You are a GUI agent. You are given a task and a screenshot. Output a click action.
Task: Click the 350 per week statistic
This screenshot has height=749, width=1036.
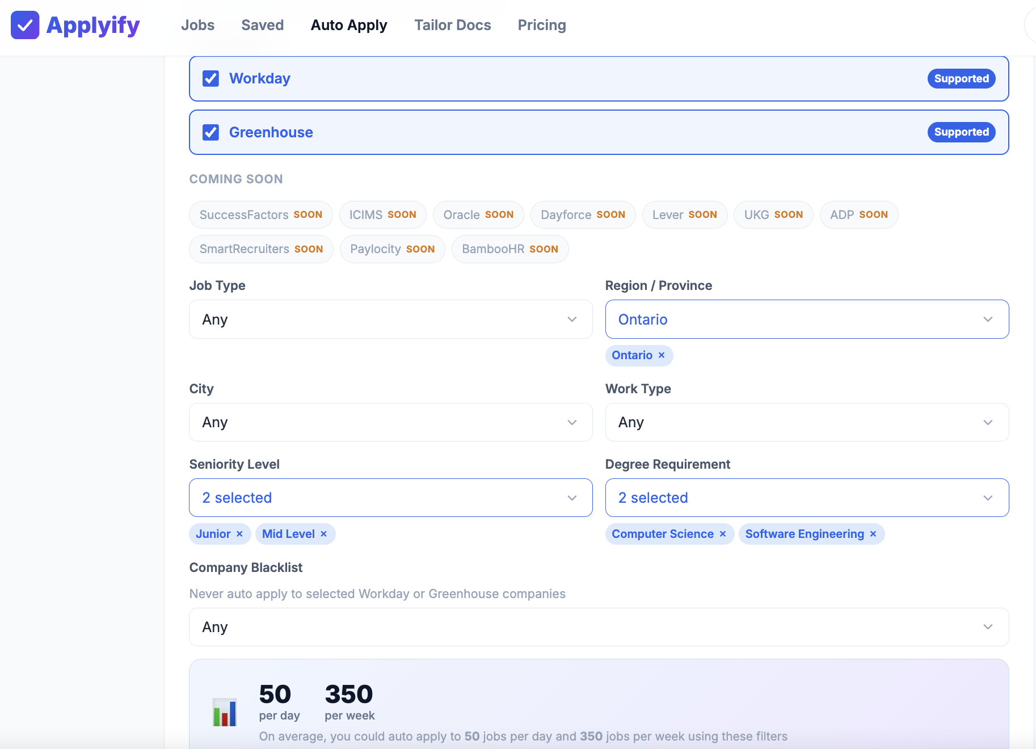349,702
